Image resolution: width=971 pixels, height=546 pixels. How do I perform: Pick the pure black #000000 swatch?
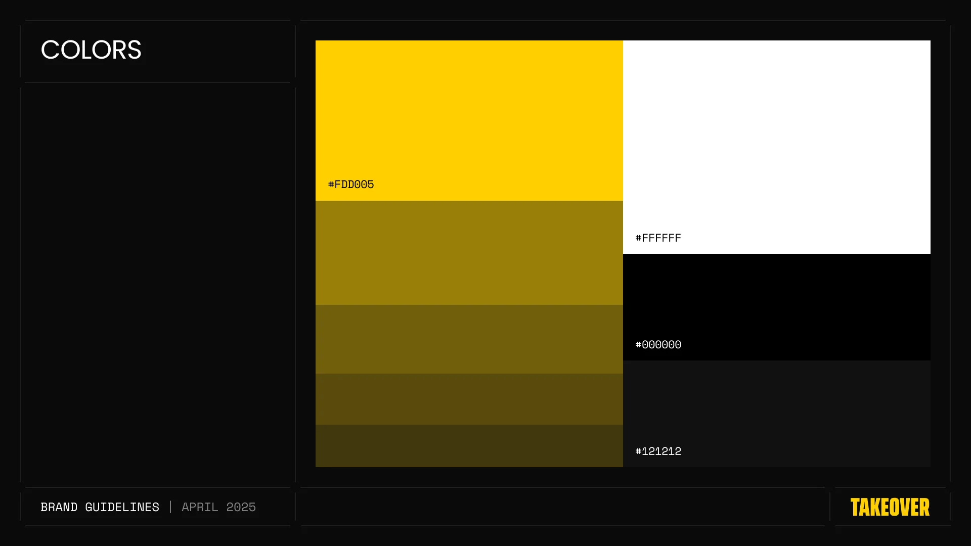point(777,307)
